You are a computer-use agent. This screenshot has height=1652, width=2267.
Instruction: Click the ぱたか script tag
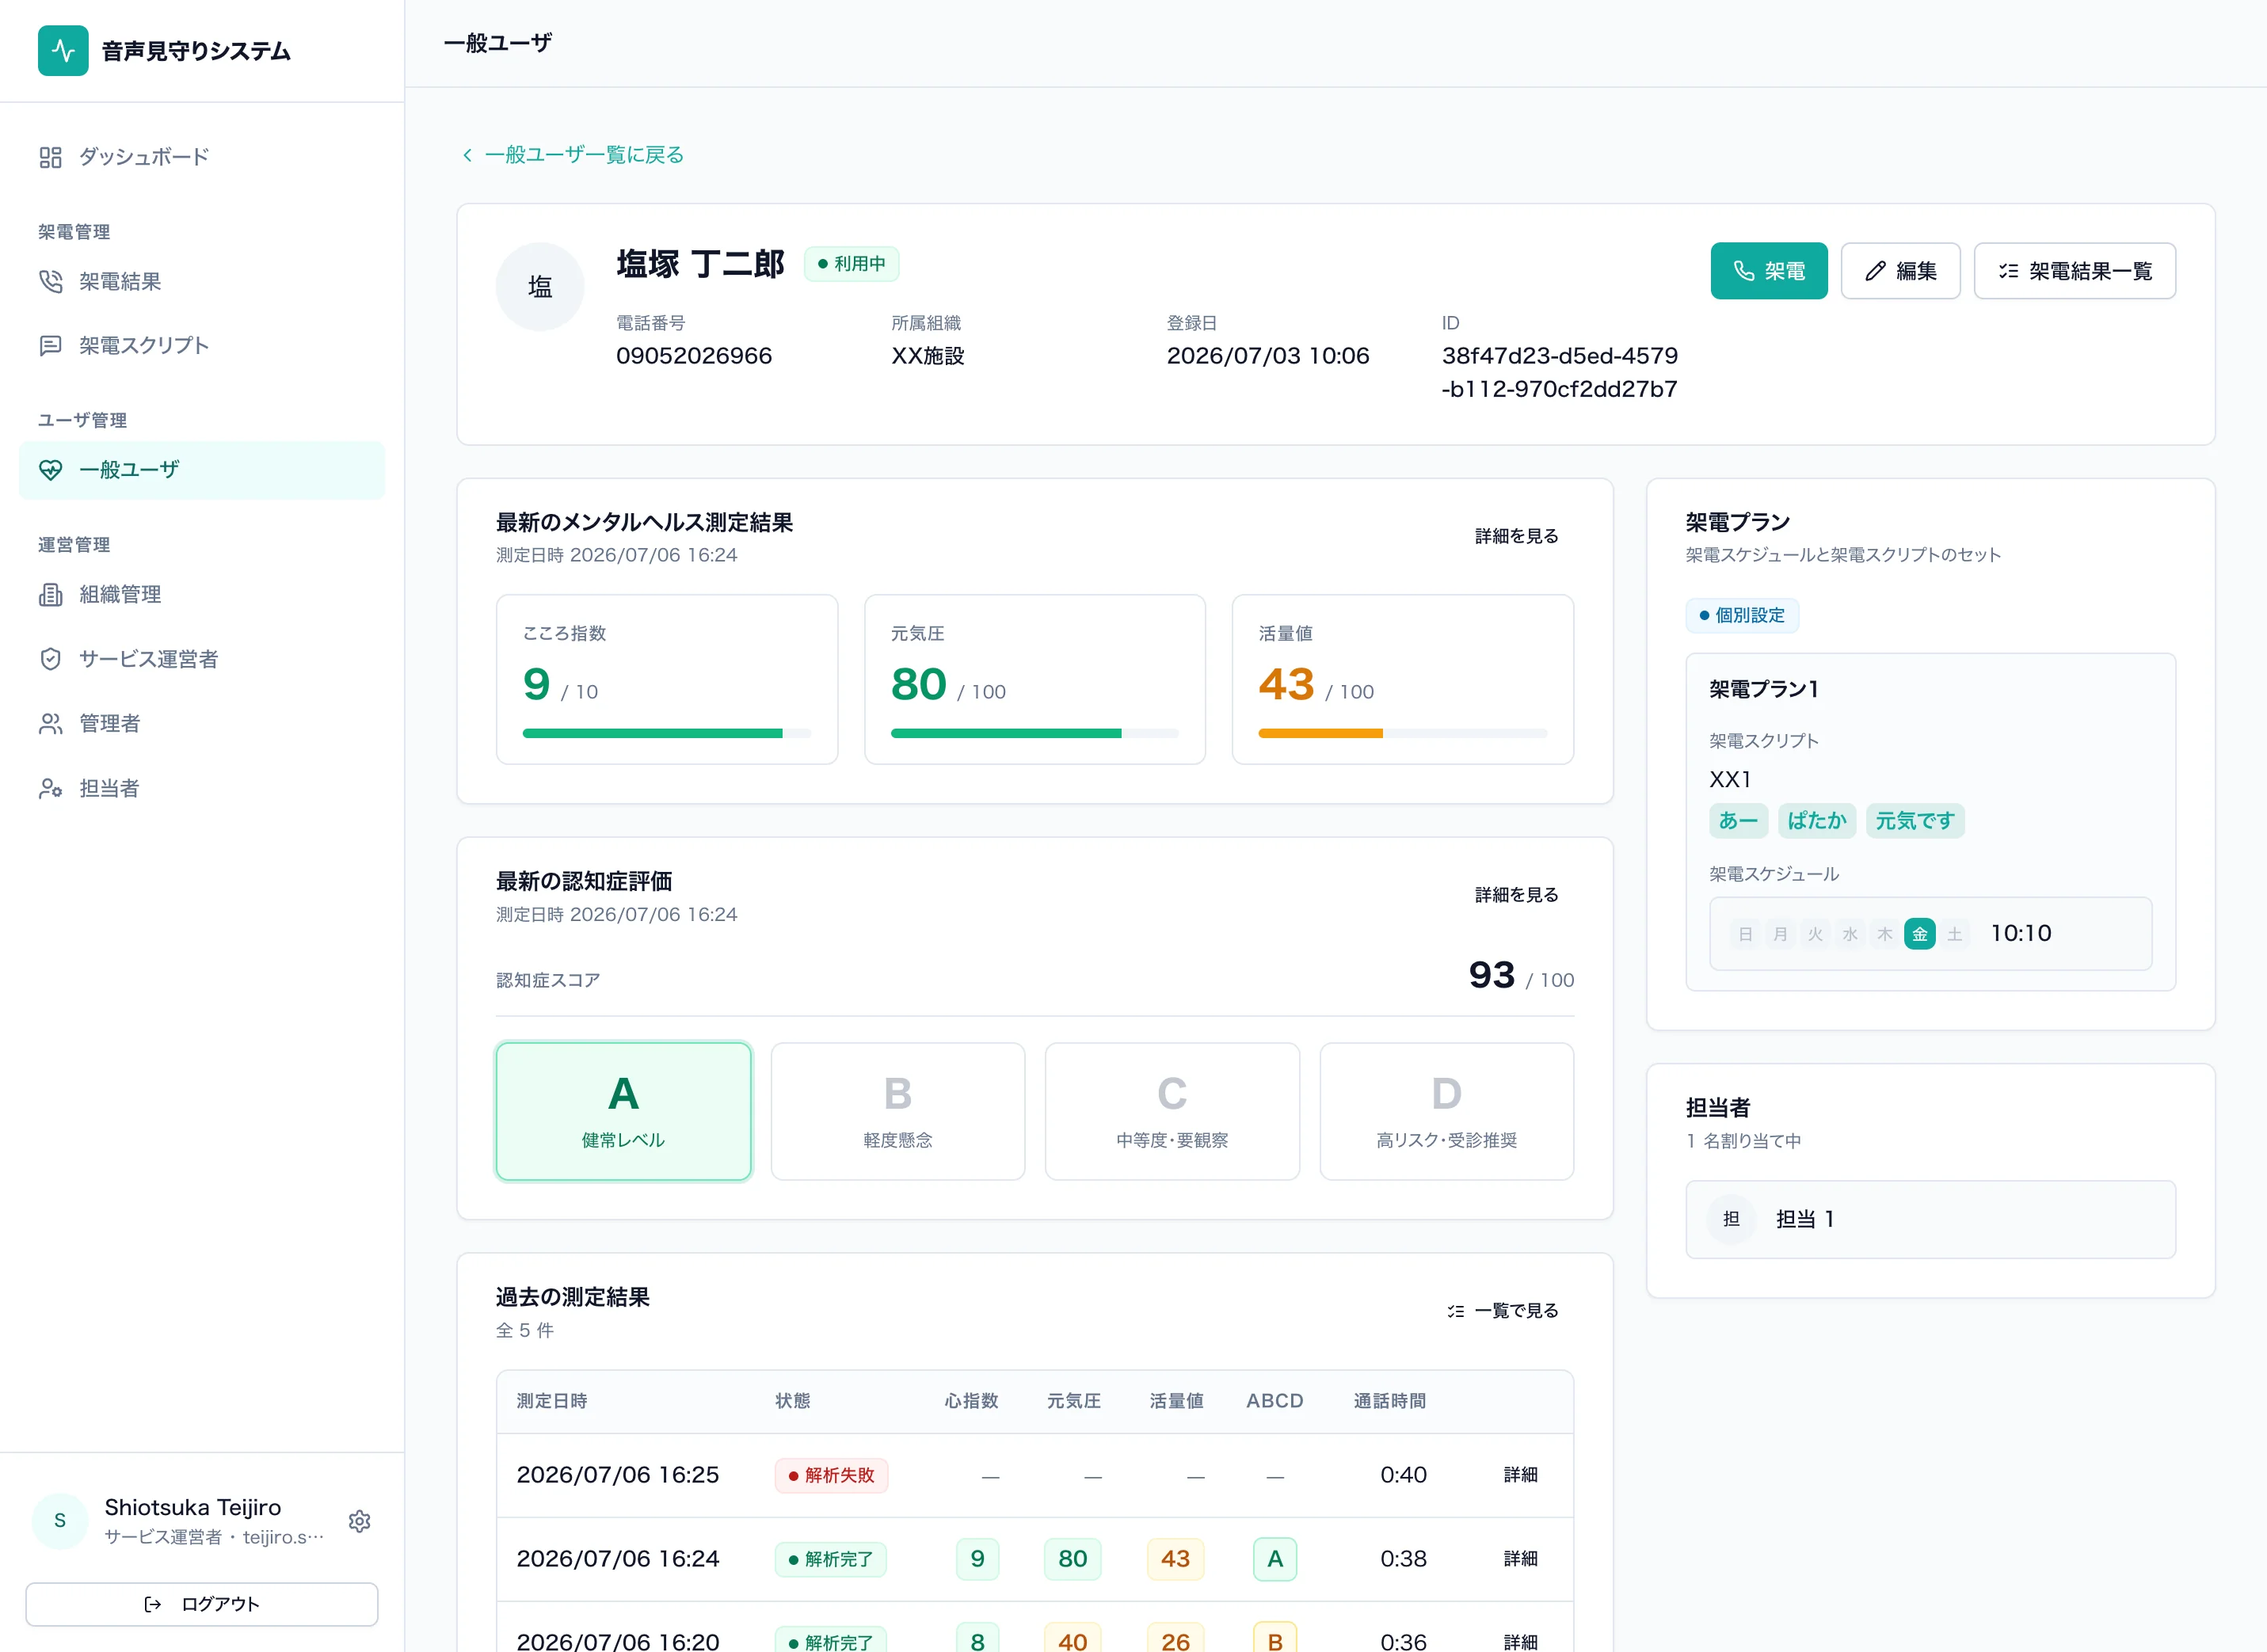(x=1817, y=821)
